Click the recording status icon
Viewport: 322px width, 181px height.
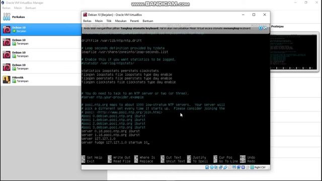pyautogui.click(x=238, y=167)
